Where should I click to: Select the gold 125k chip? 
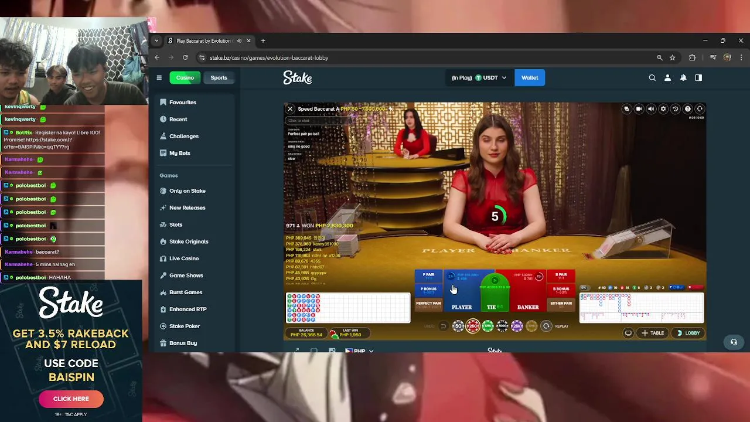531,326
